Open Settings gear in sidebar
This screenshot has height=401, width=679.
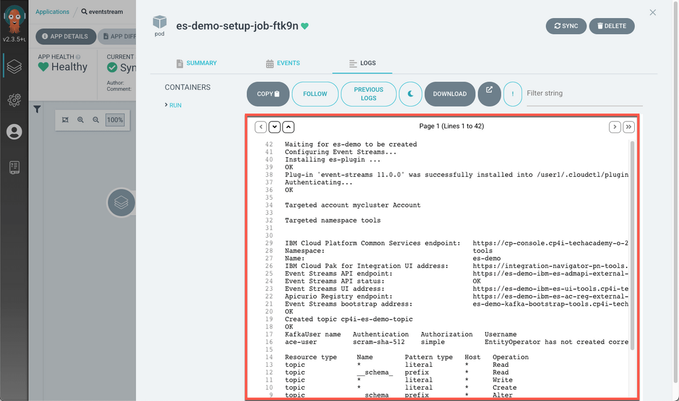pos(14,100)
